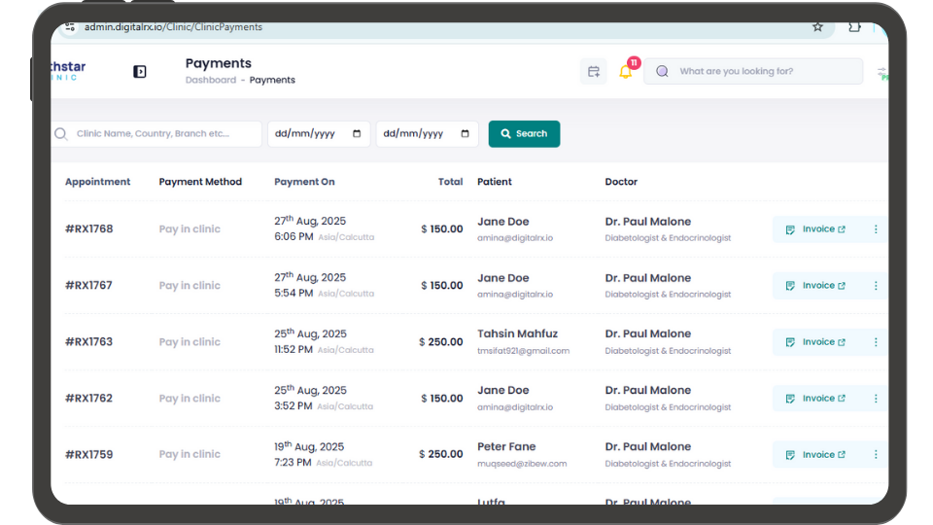Open three-dot menu for appointment #RX1768
Image resolution: width=933 pixels, height=525 pixels.
click(x=876, y=229)
